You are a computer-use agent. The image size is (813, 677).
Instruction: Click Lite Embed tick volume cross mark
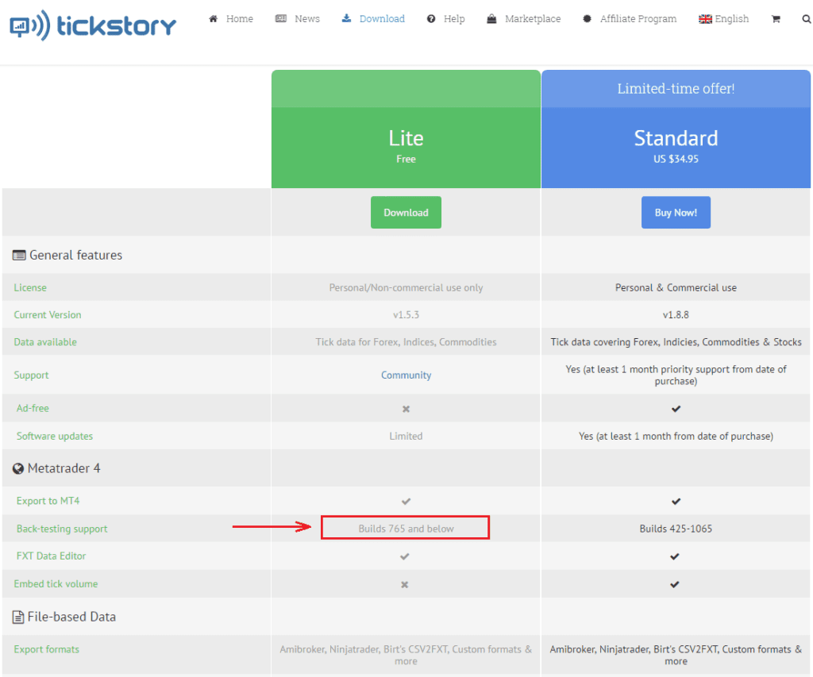pos(405,584)
